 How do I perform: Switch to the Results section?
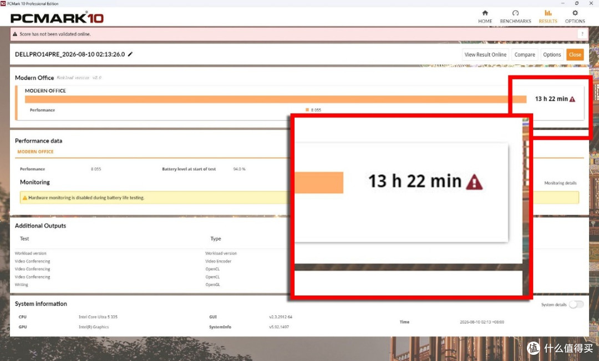548,17
